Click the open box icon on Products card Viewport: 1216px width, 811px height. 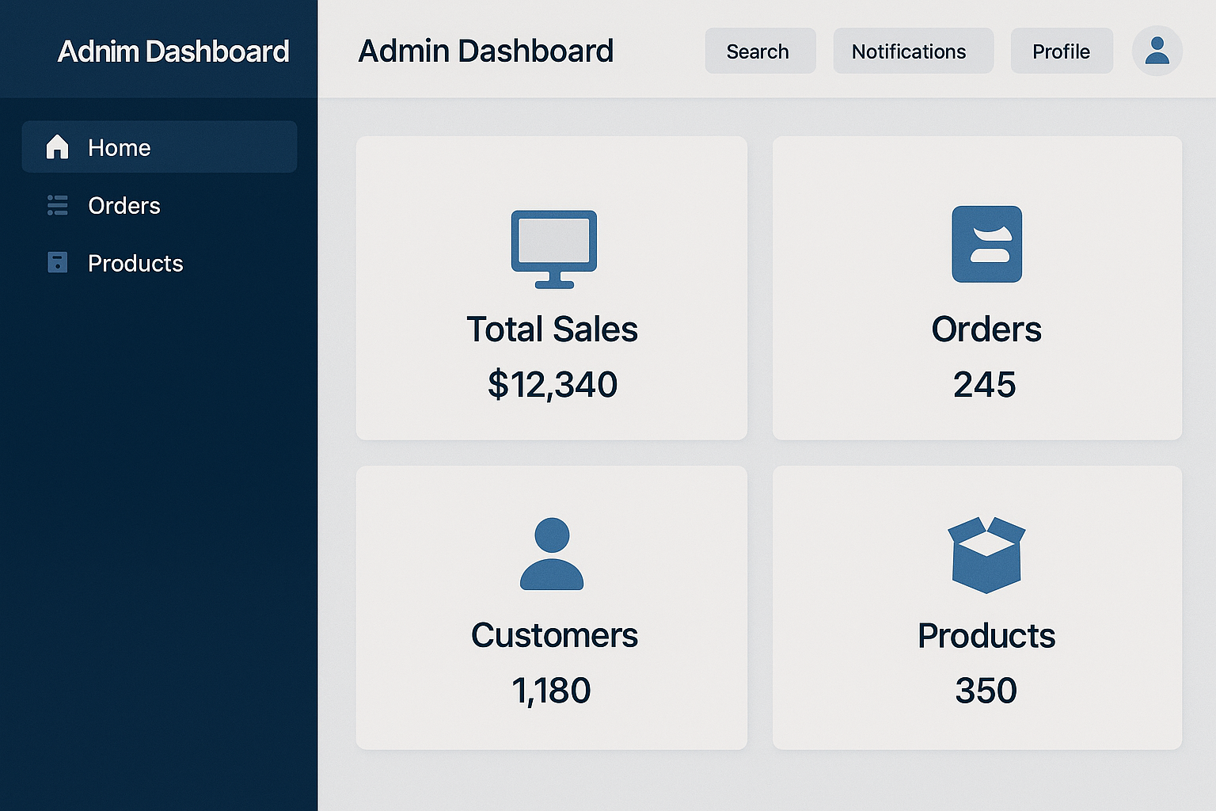[x=986, y=554]
